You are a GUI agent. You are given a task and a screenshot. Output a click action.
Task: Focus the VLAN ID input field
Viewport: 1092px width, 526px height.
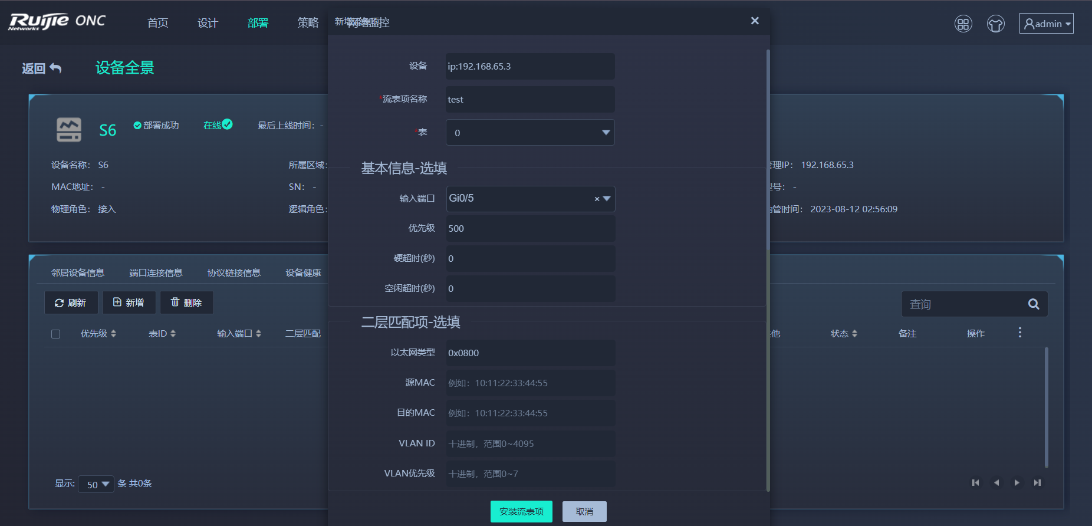(x=530, y=443)
